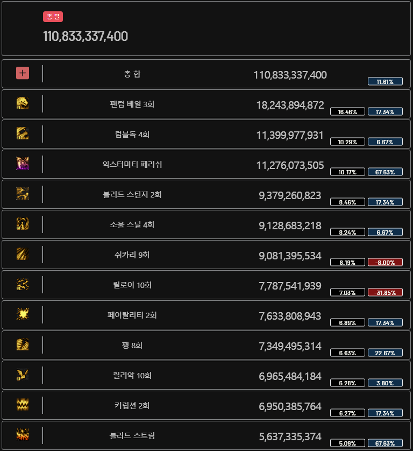The height and width of the screenshot is (451, 413).
Task: Click the 22.67% badge on 팽 row
Action: coord(385,353)
